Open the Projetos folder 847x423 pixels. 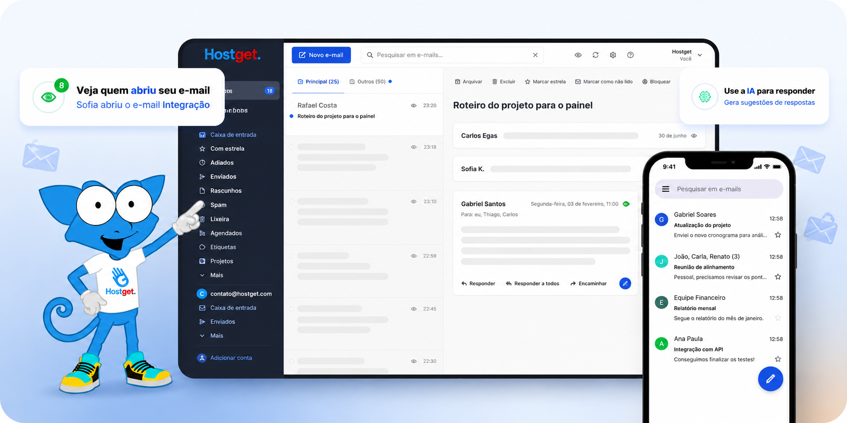pos(216,261)
